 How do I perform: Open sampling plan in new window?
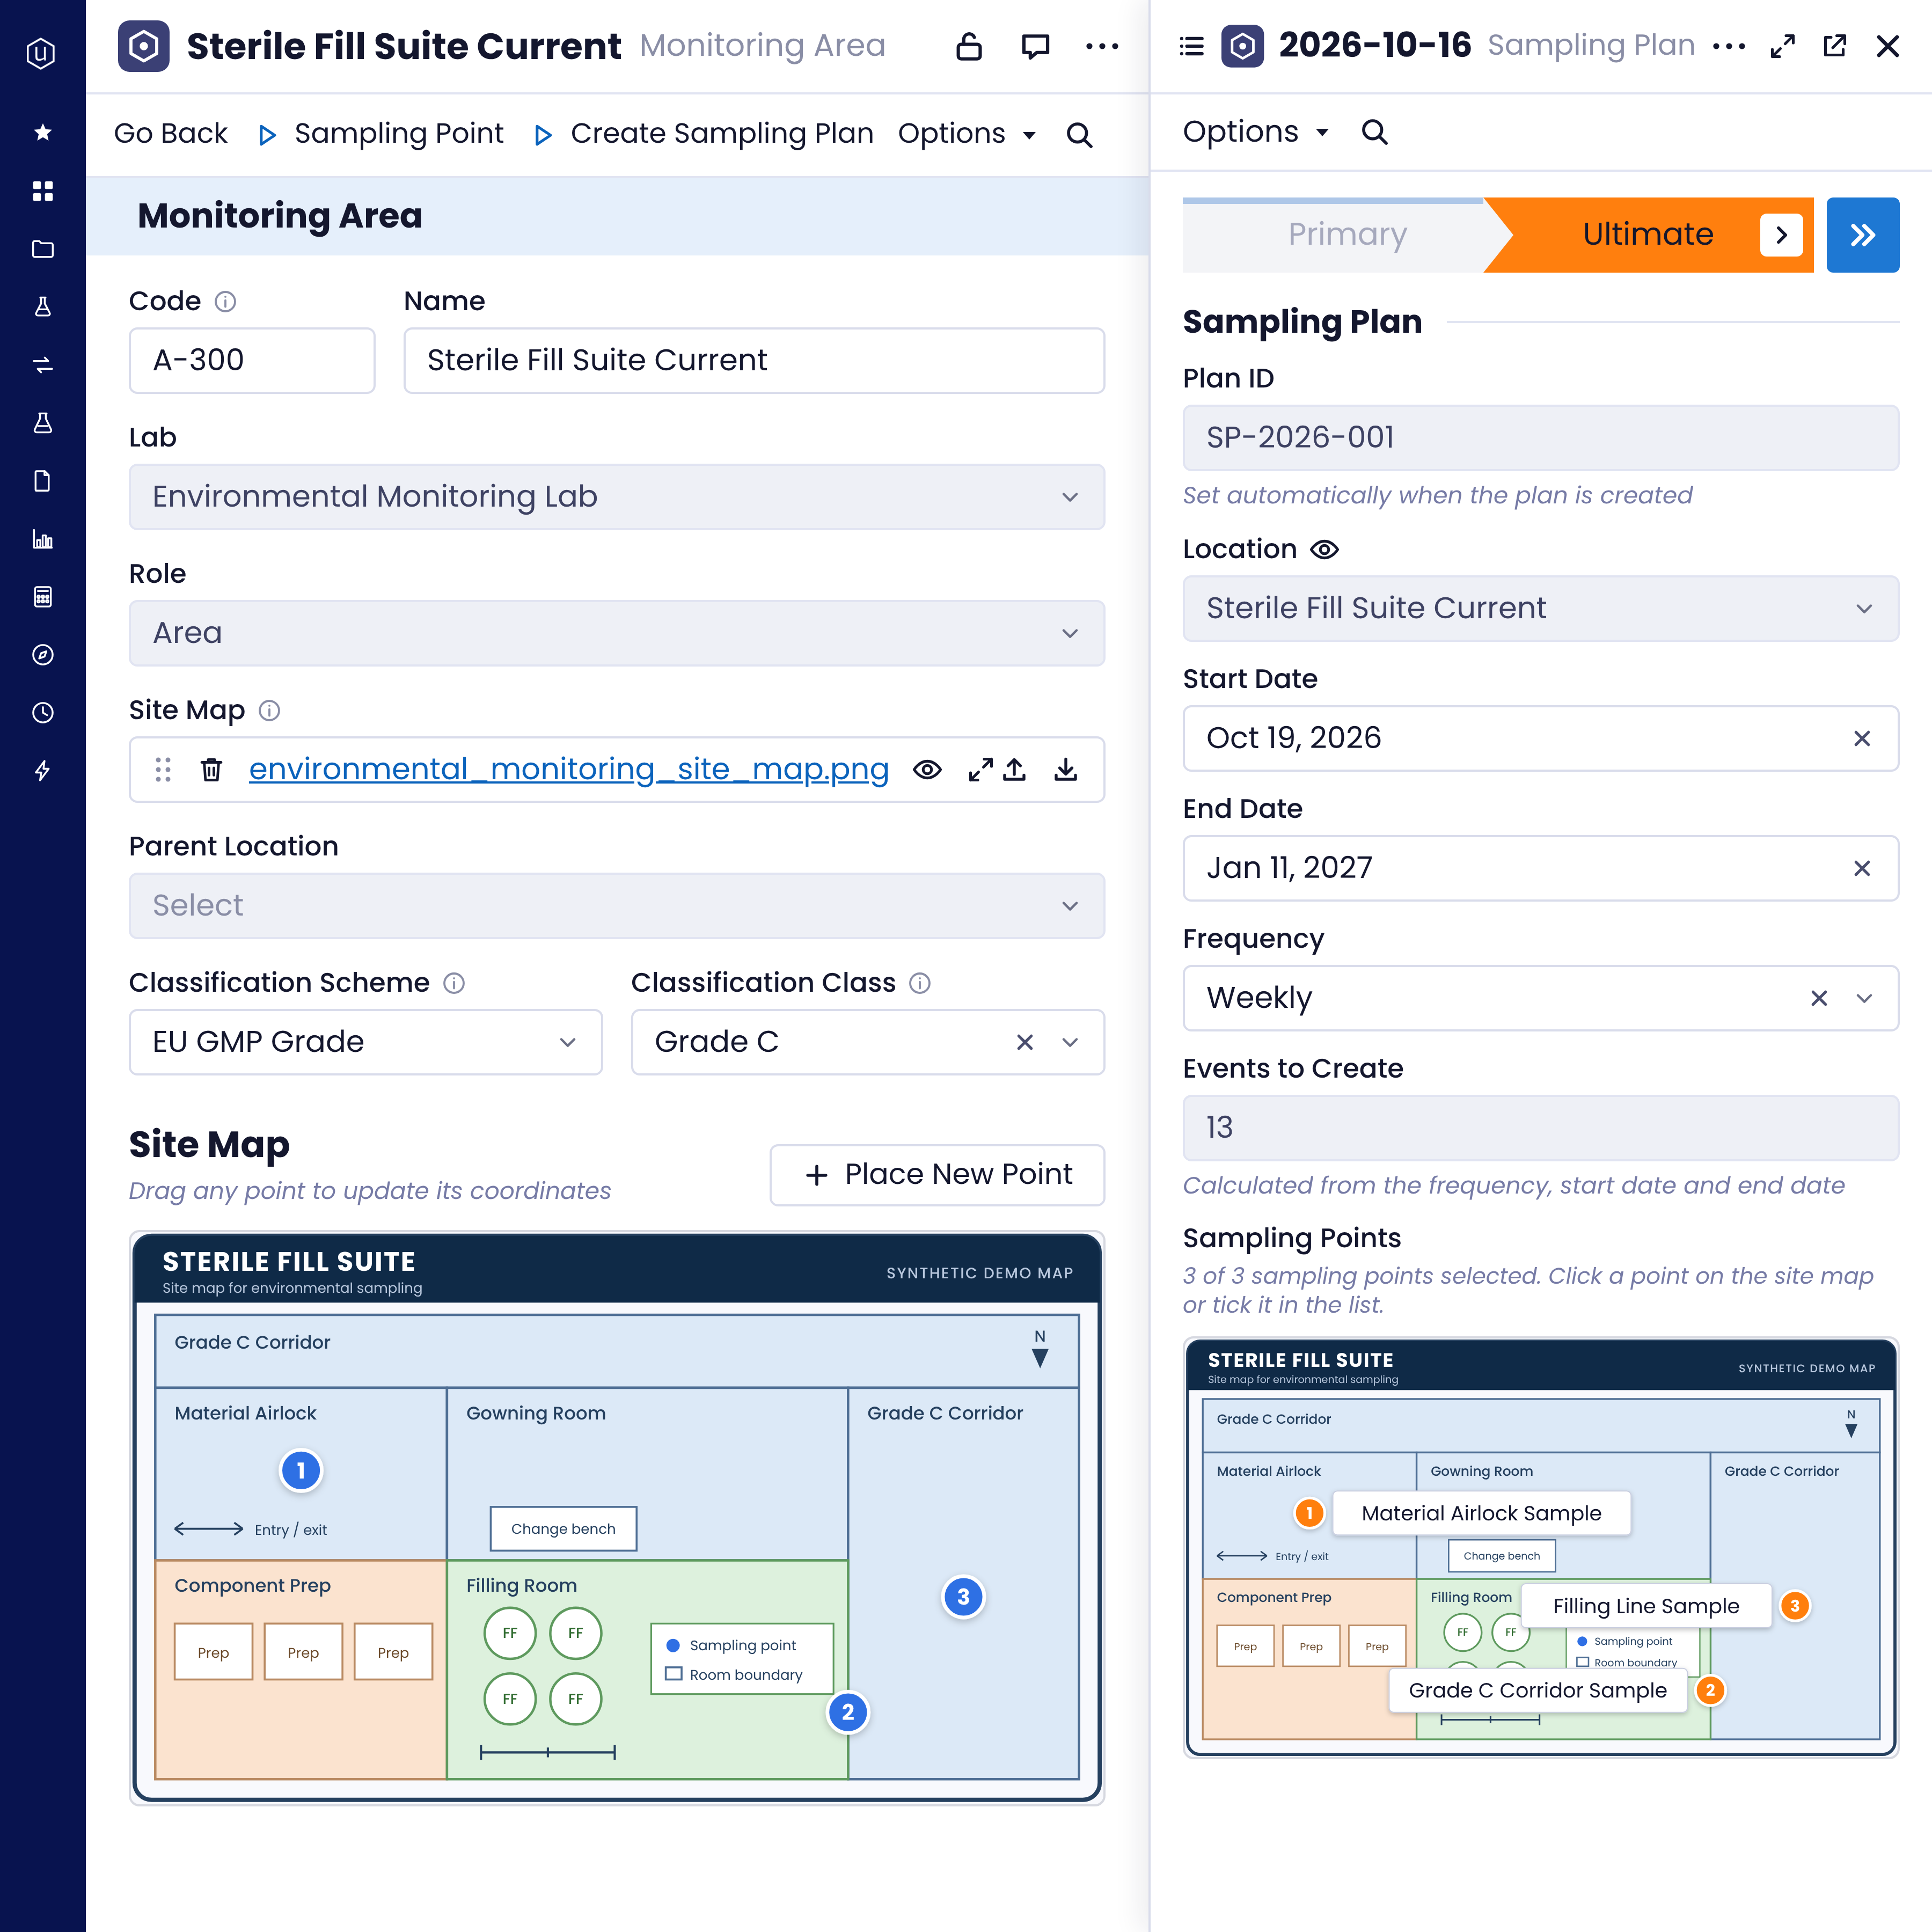[1834, 46]
